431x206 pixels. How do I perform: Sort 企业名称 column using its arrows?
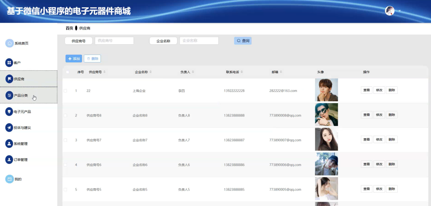click(150, 72)
